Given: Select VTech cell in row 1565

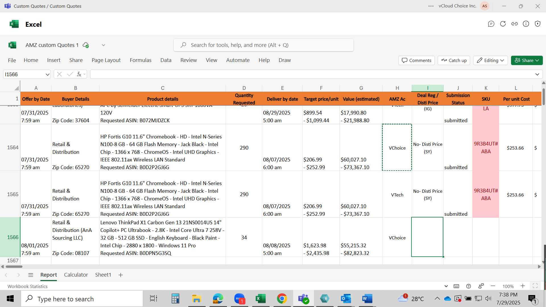Looking at the screenshot, I should pyautogui.click(x=397, y=195).
